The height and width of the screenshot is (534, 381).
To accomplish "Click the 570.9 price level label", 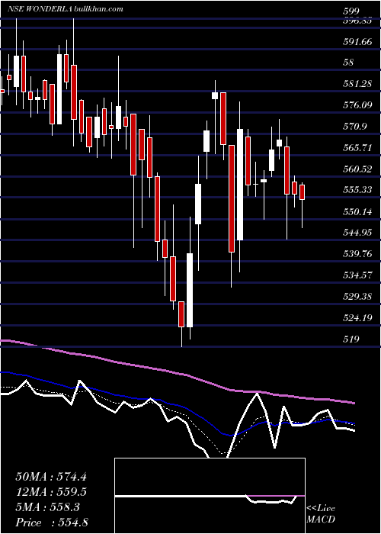I will 355,127.
